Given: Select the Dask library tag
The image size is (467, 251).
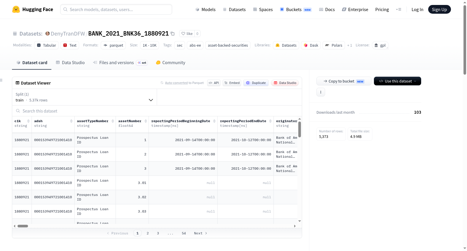Looking at the screenshot, I should pyautogui.click(x=311, y=45).
